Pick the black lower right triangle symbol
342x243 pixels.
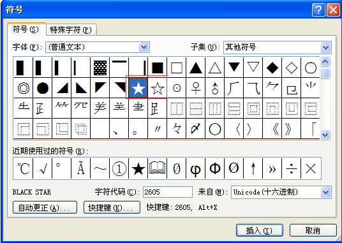(x=62, y=88)
